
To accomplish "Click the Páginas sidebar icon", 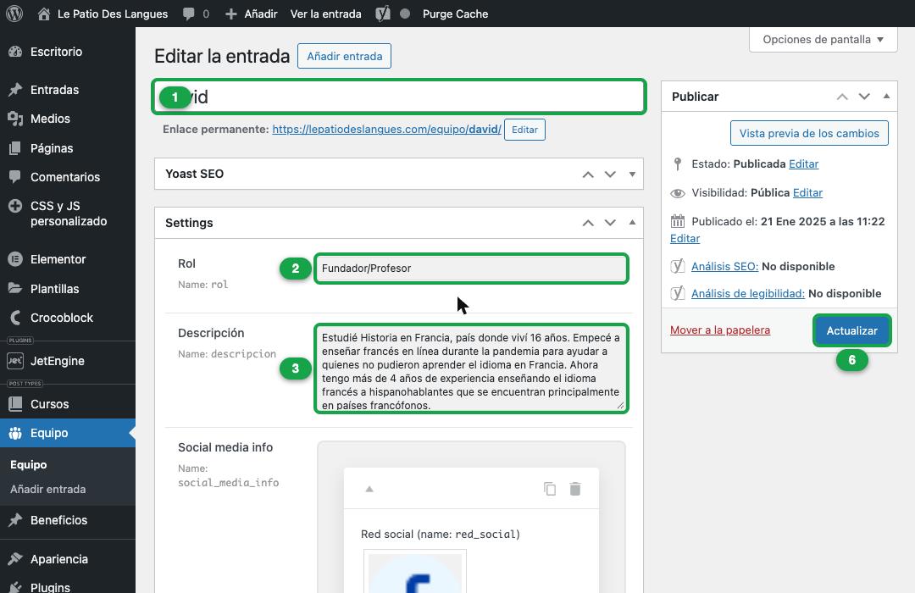I will click(x=15, y=147).
